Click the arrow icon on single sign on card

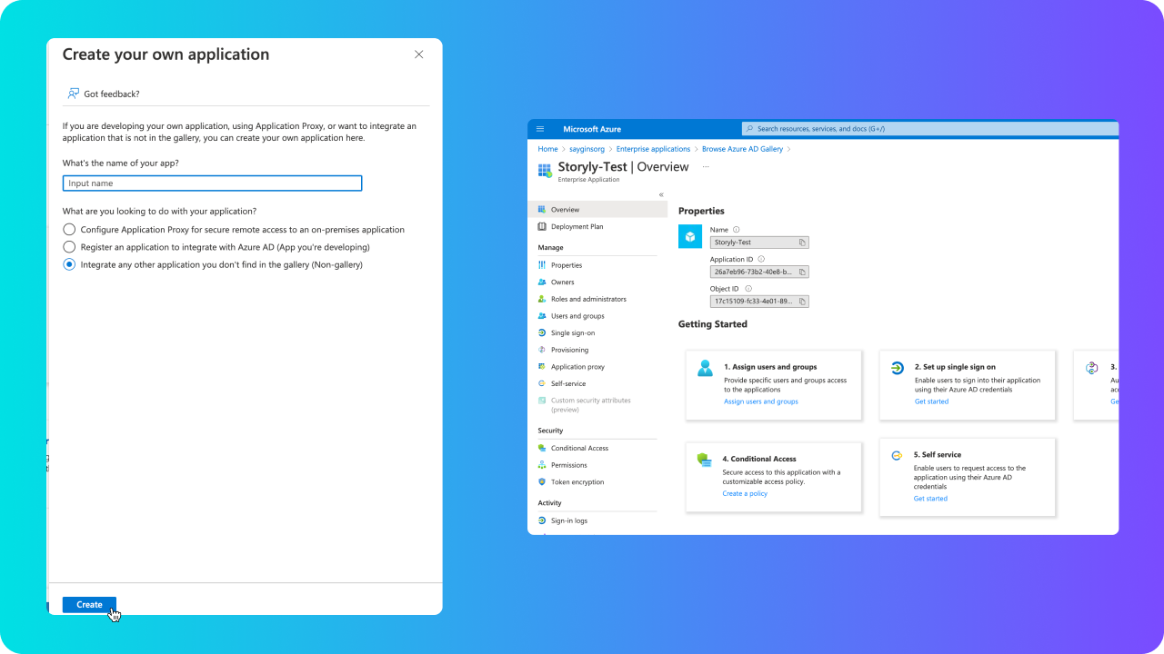[898, 368]
